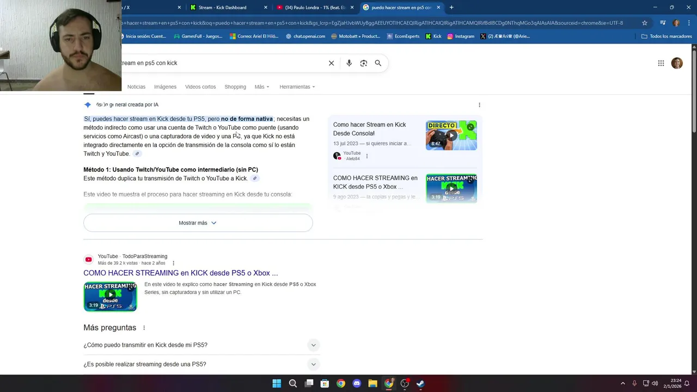
Task: Clear the Google search box text
Action: (x=331, y=63)
